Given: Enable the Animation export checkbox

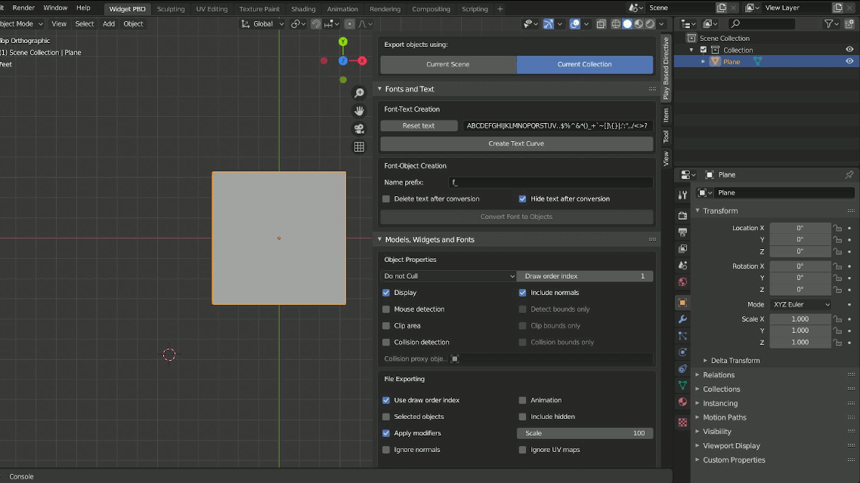Looking at the screenshot, I should 522,401.
